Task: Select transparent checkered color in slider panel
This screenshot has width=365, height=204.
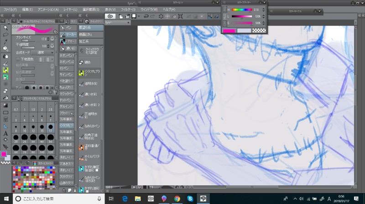Action: coord(259,30)
